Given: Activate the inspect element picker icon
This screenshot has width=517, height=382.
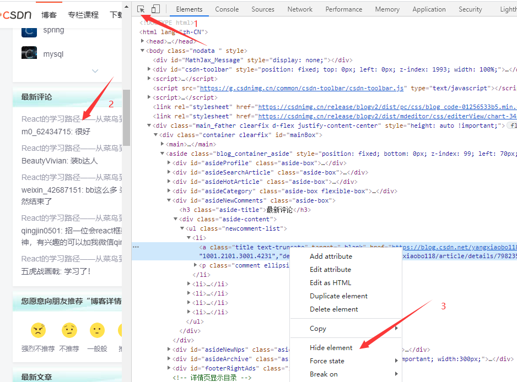Looking at the screenshot, I should point(141,9).
